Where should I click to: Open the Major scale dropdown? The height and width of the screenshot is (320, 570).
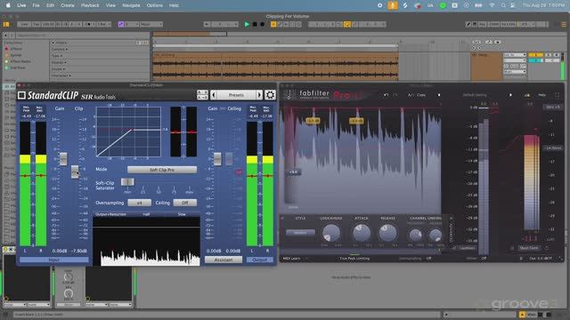pos(151,24)
